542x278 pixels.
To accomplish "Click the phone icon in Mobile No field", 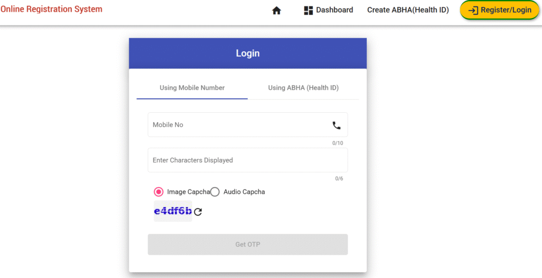I will 337,125.
